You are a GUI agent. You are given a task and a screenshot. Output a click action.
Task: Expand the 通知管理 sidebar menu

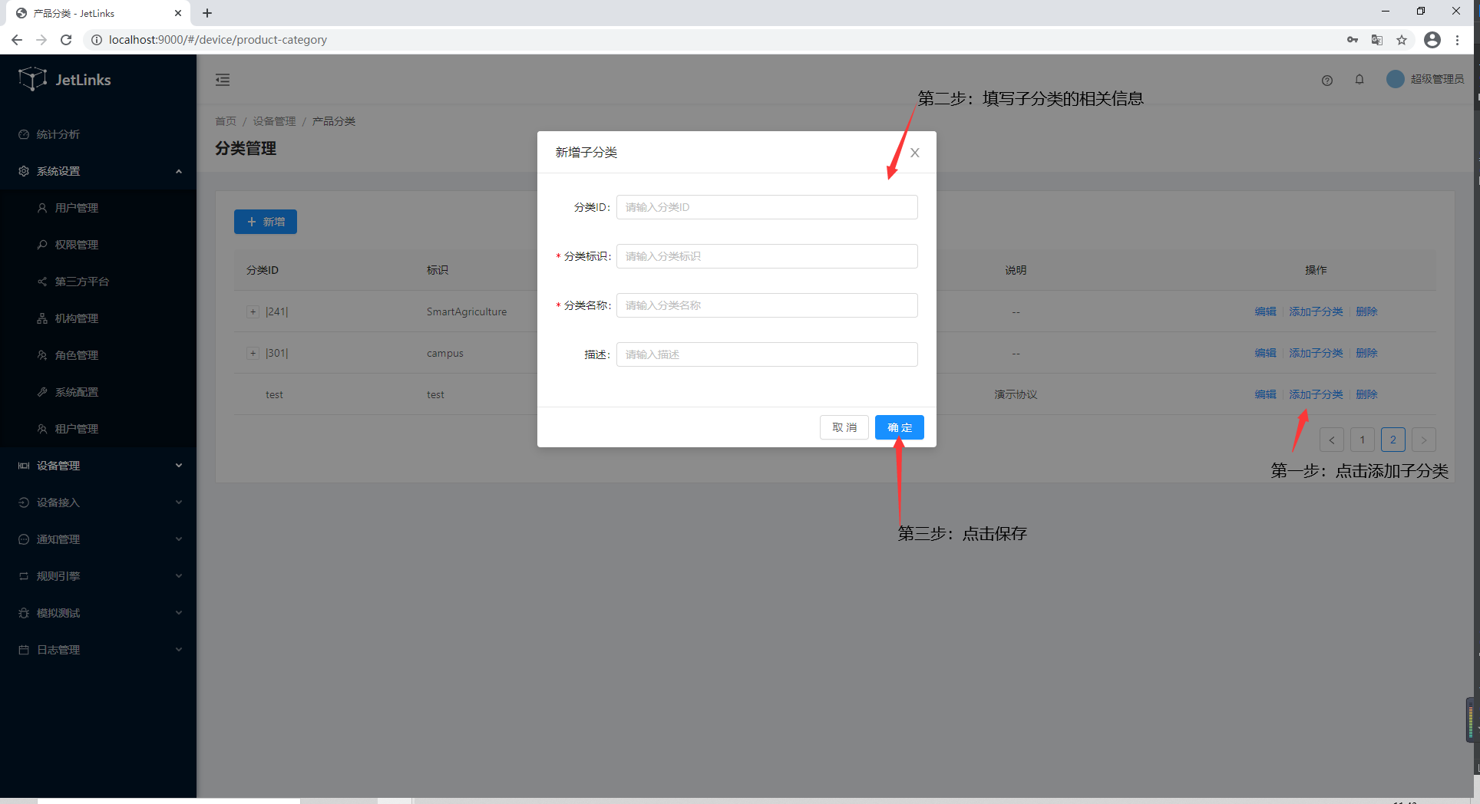tap(98, 539)
